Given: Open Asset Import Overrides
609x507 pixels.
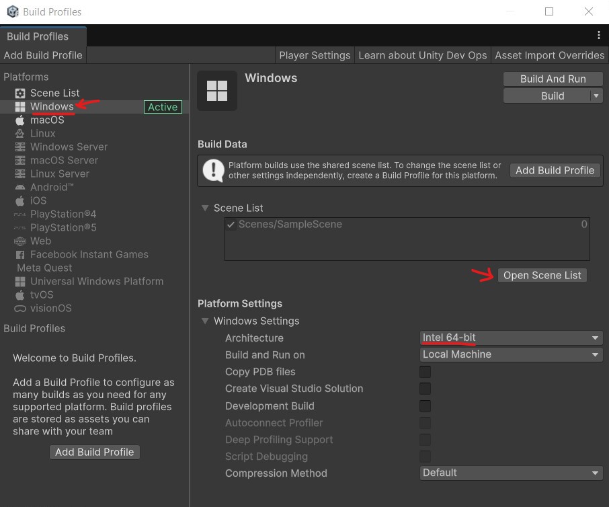Looking at the screenshot, I should point(550,56).
